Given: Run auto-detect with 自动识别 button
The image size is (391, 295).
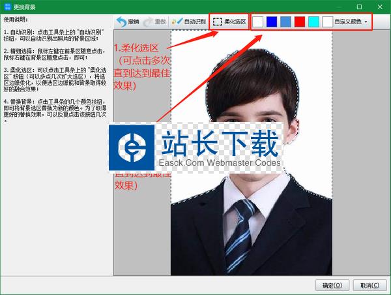Looking at the screenshot, I should 189,22.
